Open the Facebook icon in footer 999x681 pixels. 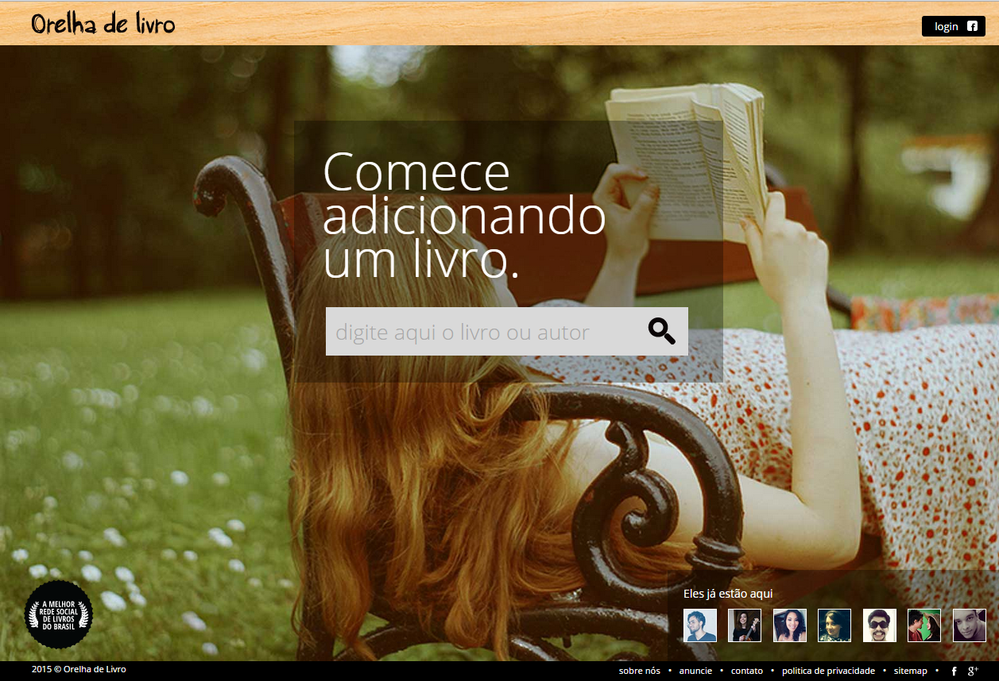(x=954, y=671)
